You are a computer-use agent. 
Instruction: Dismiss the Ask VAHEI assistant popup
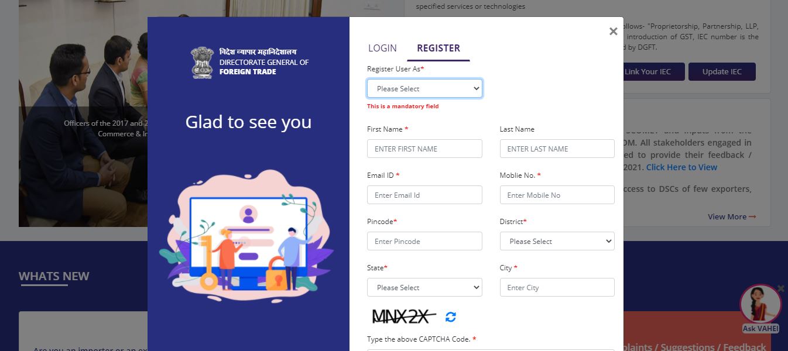point(780,288)
